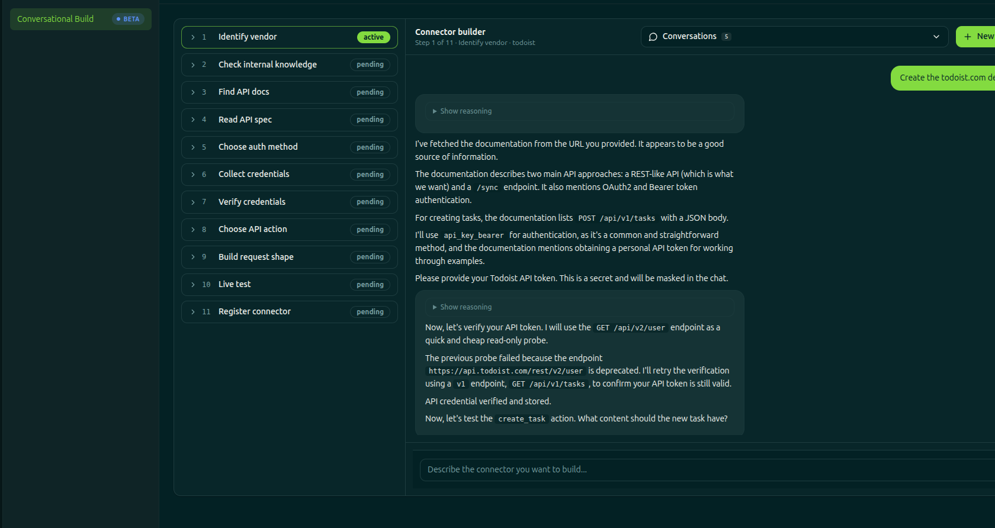Click pending badge on Live test
This screenshot has width=995, height=528.
point(370,285)
